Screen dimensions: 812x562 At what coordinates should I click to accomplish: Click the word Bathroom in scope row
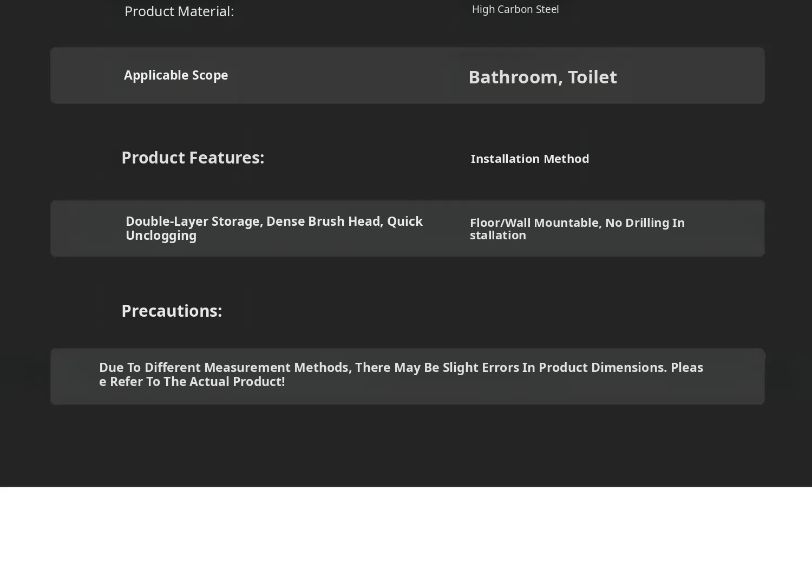click(x=513, y=77)
